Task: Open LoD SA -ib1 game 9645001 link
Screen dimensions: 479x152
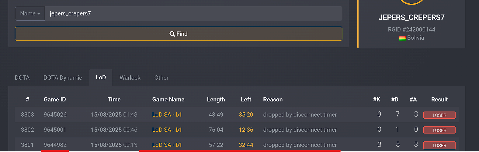Action: click(x=167, y=130)
